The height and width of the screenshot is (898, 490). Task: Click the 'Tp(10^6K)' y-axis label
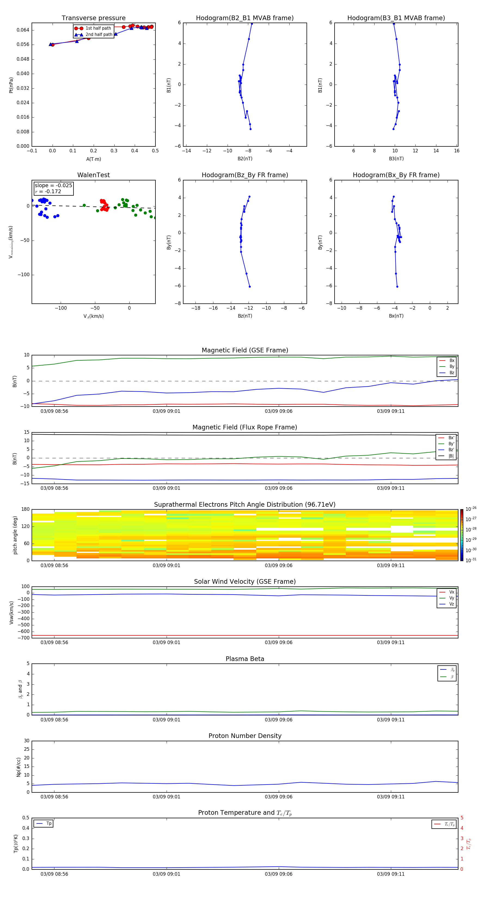point(16,844)
